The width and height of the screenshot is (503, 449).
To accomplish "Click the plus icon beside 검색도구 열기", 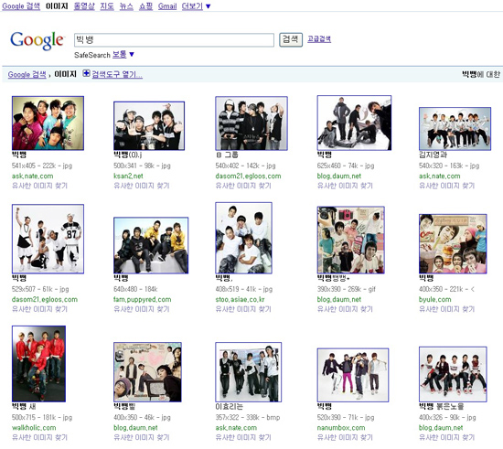I will (x=86, y=73).
